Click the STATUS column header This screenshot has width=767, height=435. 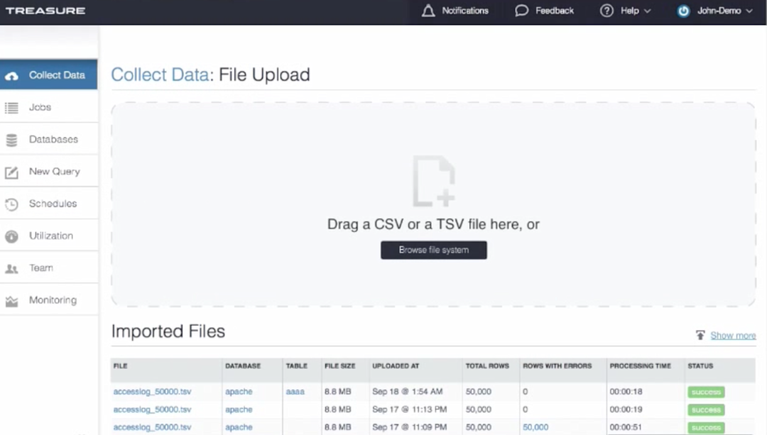click(700, 366)
